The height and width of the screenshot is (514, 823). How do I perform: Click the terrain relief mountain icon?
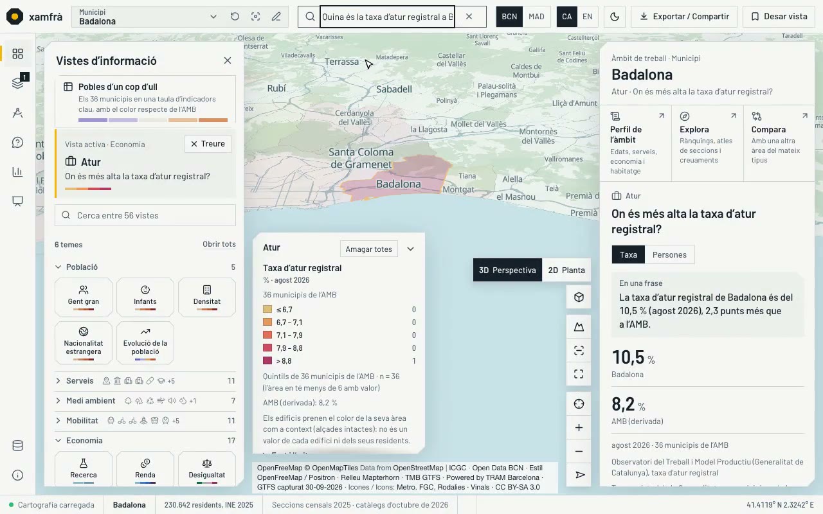579,327
